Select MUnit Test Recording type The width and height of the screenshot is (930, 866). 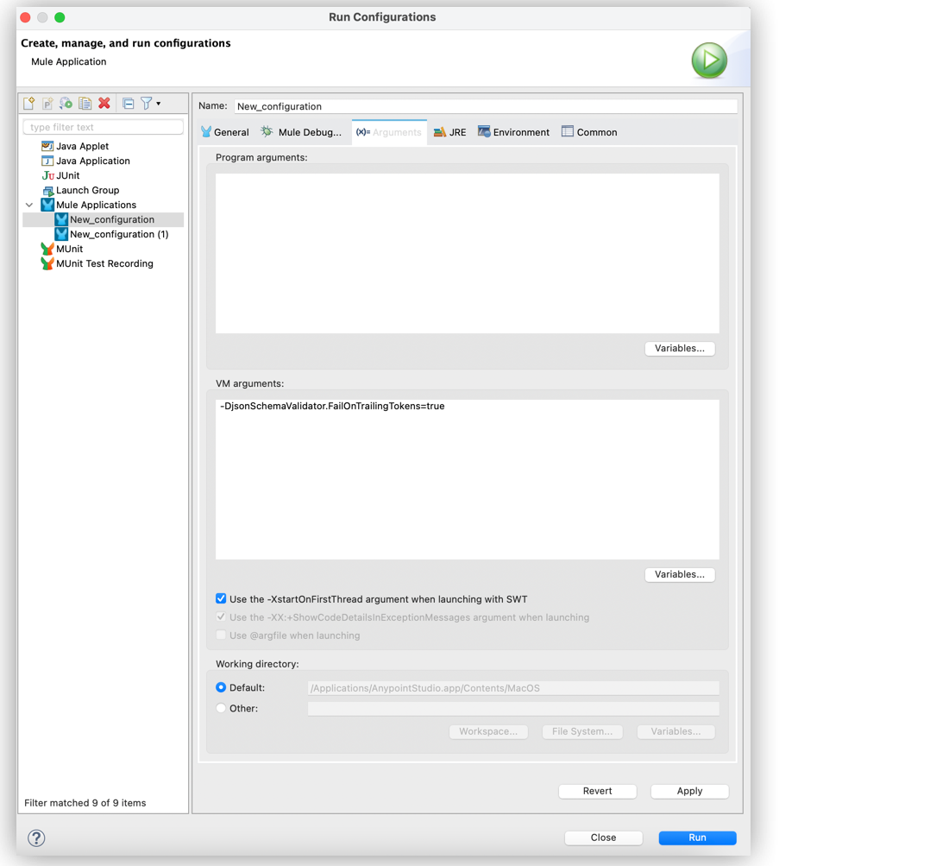(x=104, y=263)
